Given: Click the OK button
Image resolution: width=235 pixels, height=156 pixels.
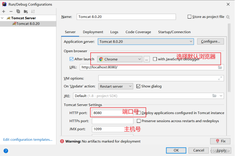Looking at the screenshot, I should tap(176, 150).
